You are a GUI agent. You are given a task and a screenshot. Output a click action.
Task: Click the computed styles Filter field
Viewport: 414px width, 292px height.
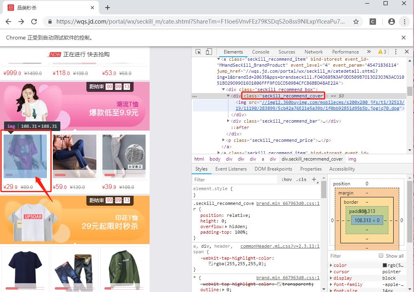pos(352,256)
